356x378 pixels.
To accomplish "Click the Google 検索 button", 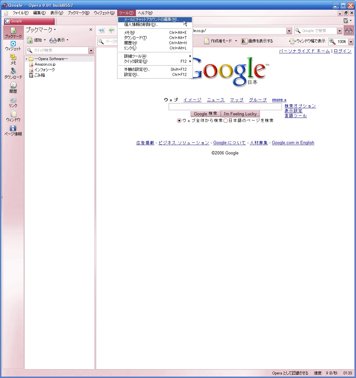I will pyautogui.click(x=205, y=114).
